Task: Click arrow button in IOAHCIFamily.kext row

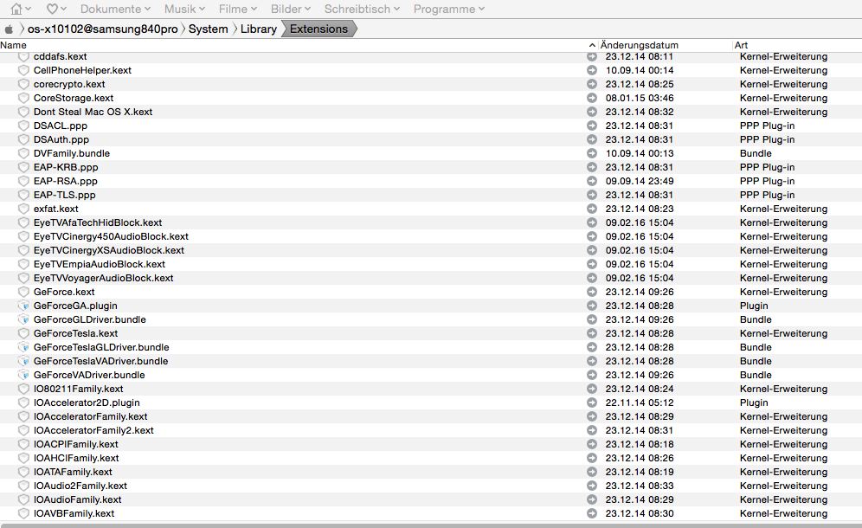Action: 591,458
